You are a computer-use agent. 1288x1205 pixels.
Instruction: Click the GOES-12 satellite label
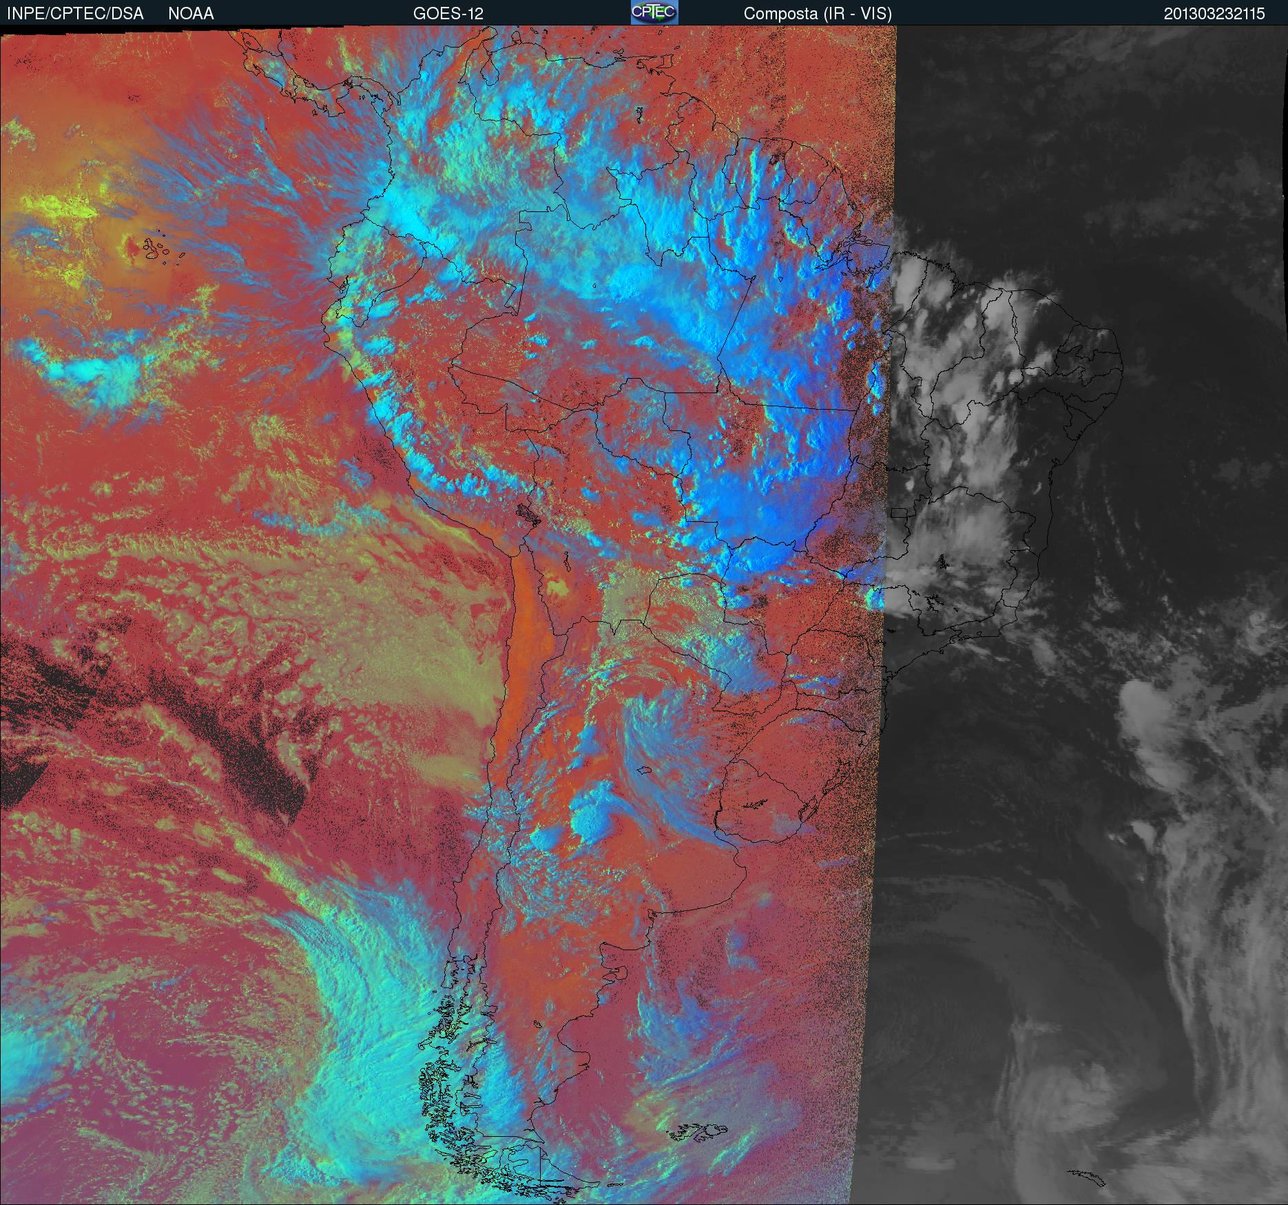pyautogui.click(x=448, y=14)
